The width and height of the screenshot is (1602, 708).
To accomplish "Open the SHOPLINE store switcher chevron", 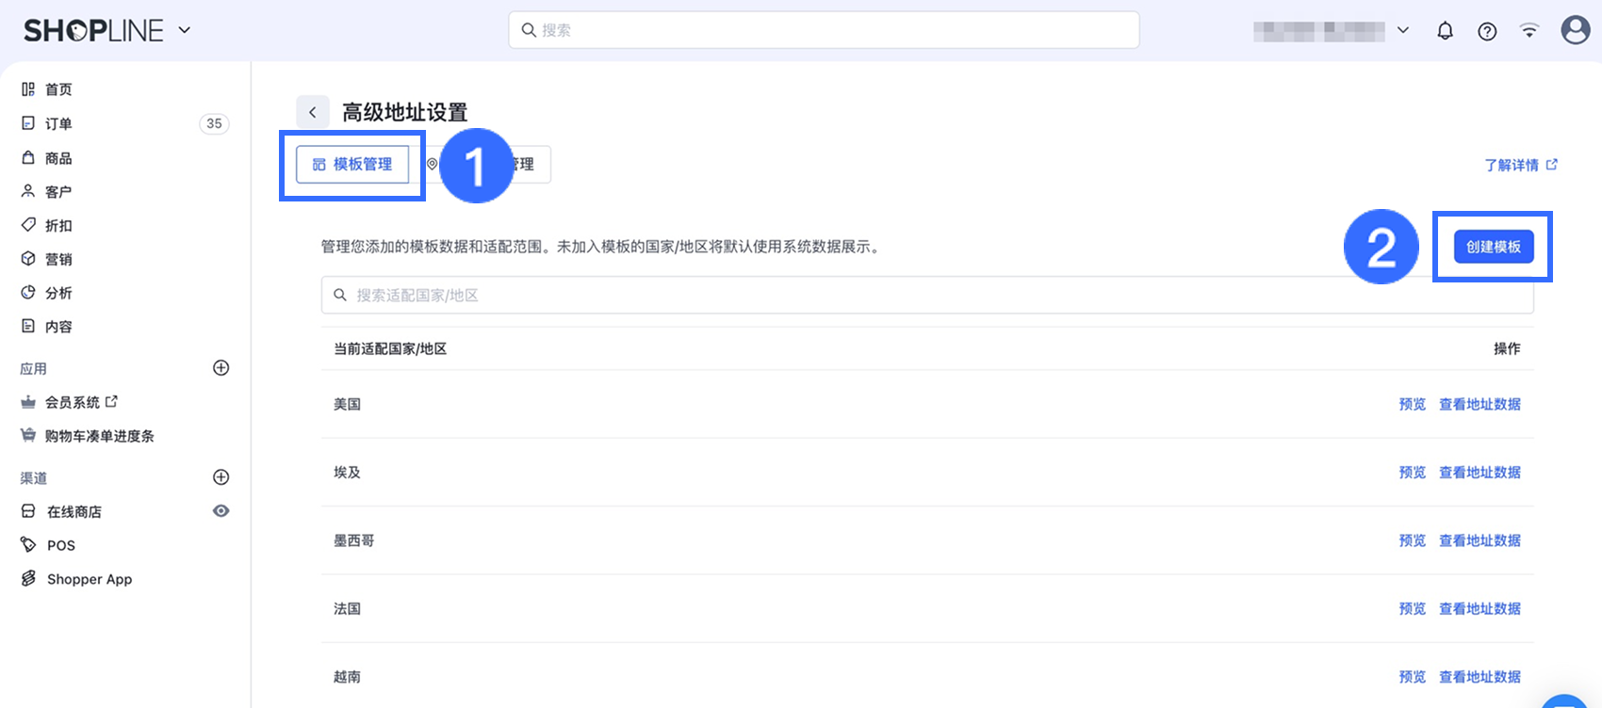I will pyautogui.click(x=185, y=30).
